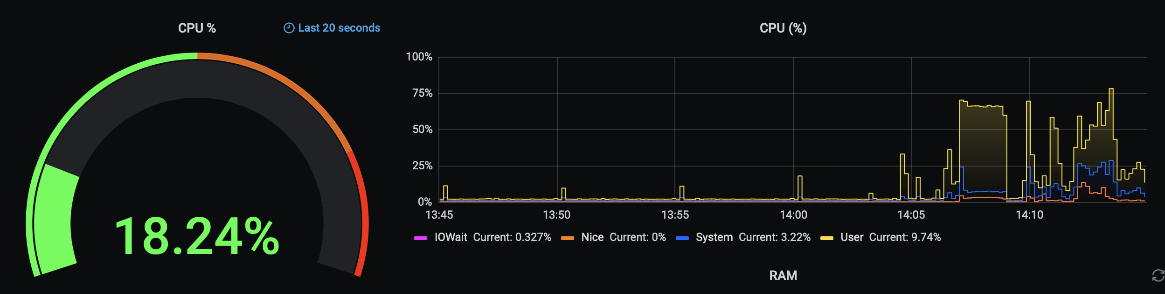Click the IOWait Current: 0.327% value
Screen dimensions: 1165x294
coord(512,237)
